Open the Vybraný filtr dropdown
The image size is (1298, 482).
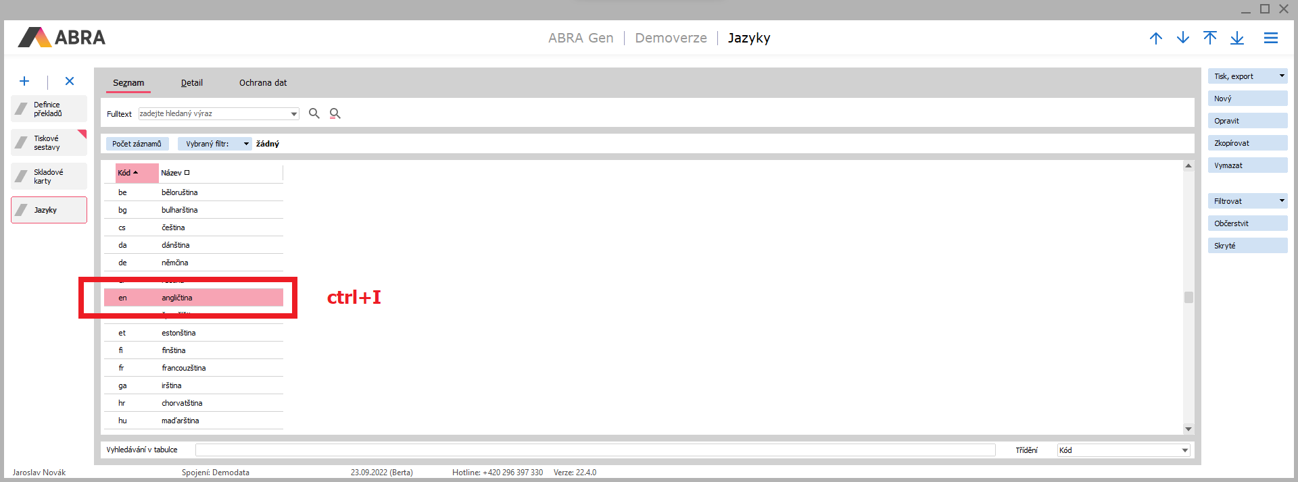tap(246, 144)
